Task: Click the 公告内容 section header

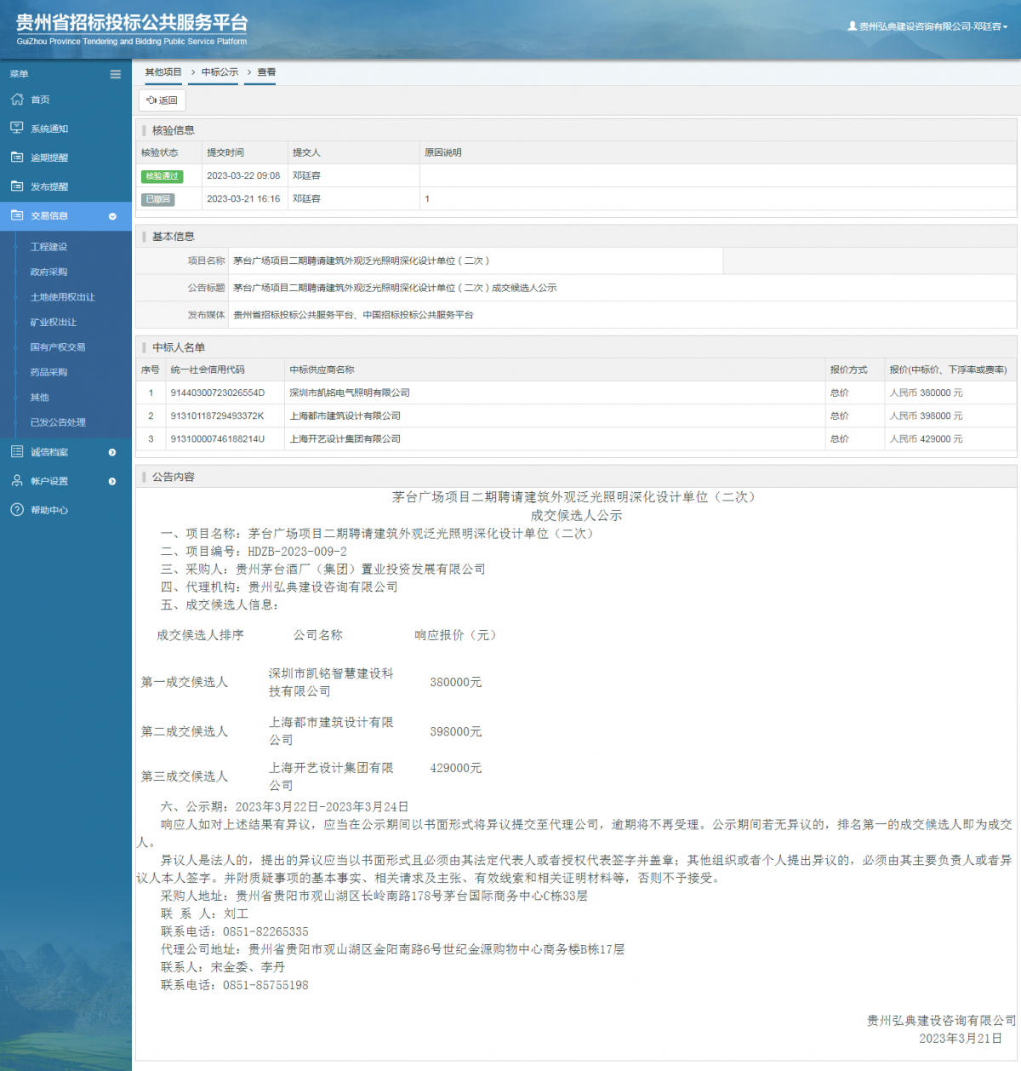Action: pos(174,477)
